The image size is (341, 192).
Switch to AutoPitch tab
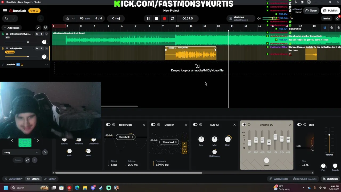(14, 179)
